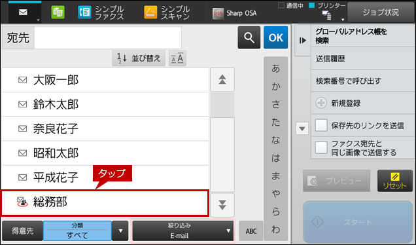
Task: Open the green Copy mode icon
Action: pyautogui.click(x=58, y=12)
